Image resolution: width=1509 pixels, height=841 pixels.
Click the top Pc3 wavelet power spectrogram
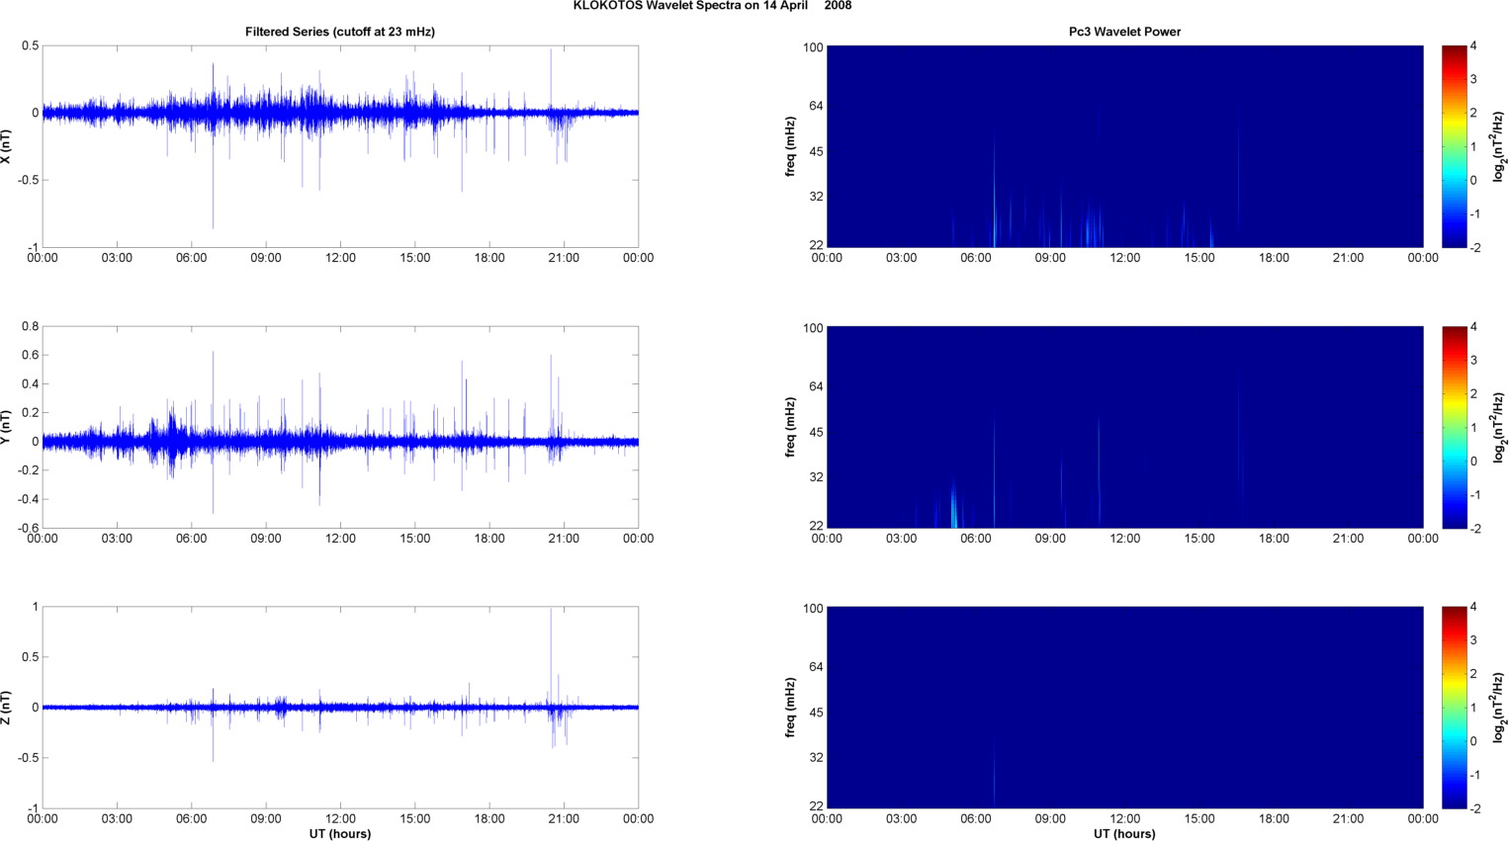[1124, 146]
